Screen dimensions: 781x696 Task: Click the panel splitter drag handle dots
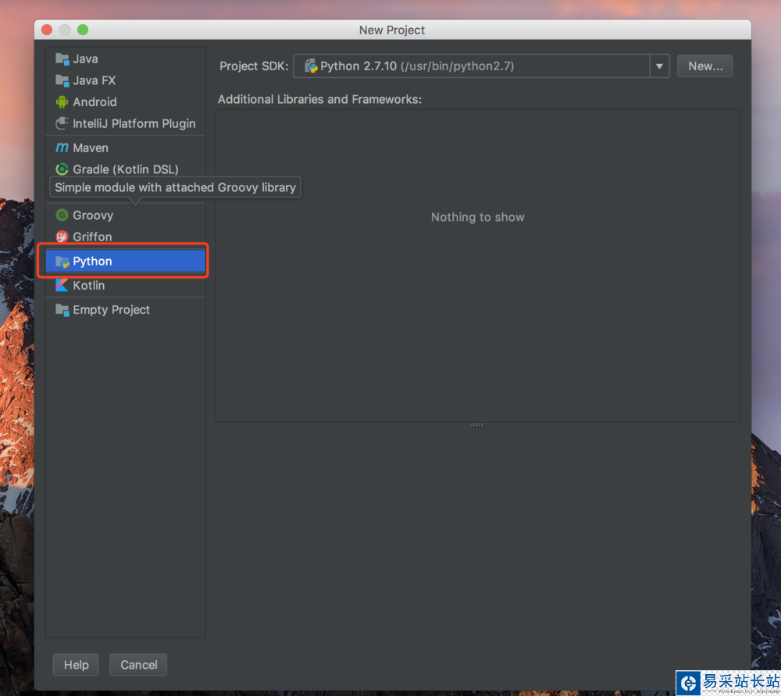pos(476,425)
